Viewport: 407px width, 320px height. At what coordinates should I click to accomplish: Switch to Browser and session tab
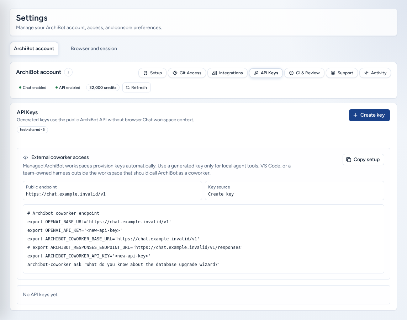click(x=94, y=49)
